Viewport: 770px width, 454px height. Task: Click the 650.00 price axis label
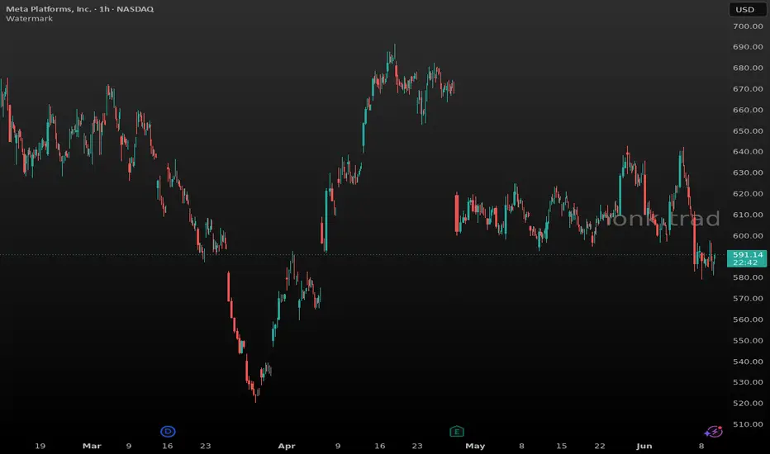tap(748, 131)
